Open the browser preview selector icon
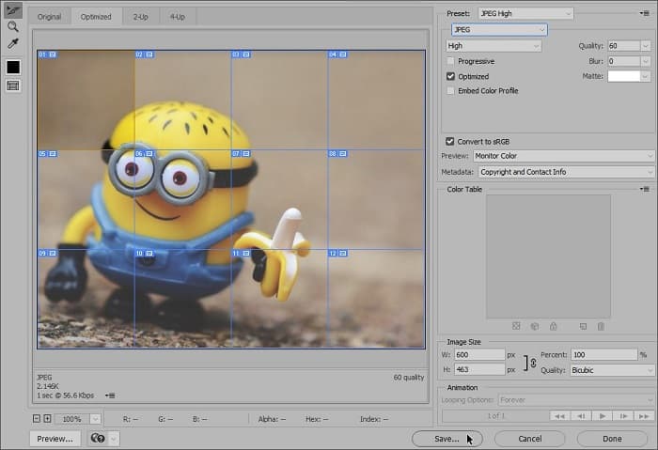This screenshot has width=658, height=450. pyautogui.click(x=96, y=438)
